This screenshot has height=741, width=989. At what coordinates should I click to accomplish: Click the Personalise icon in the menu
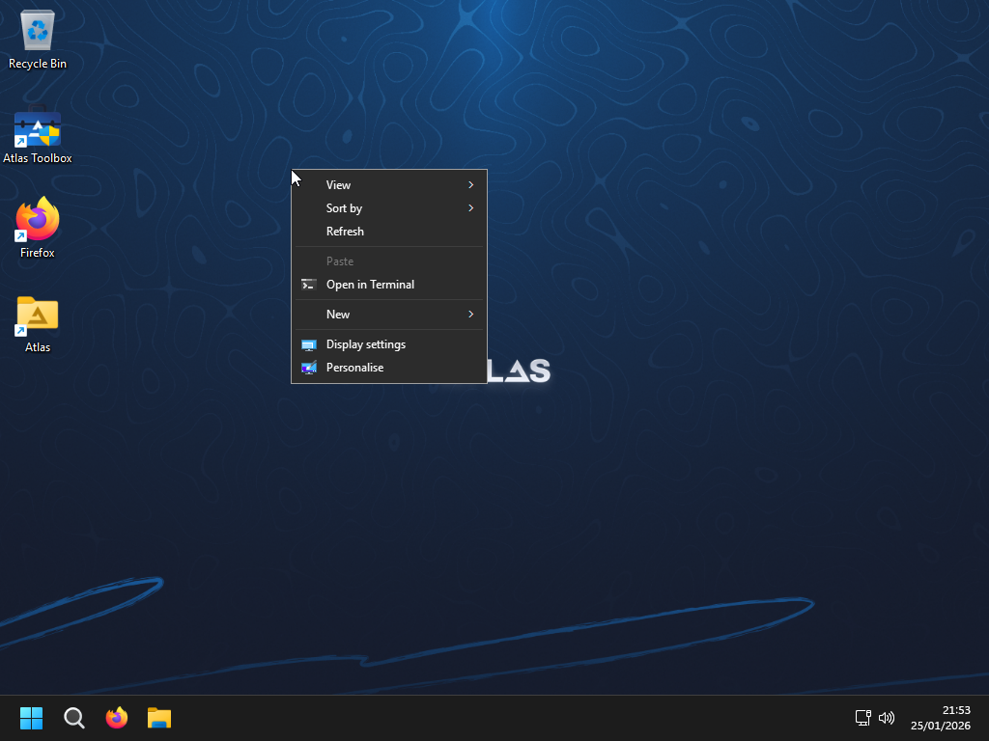(x=308, y=368)
